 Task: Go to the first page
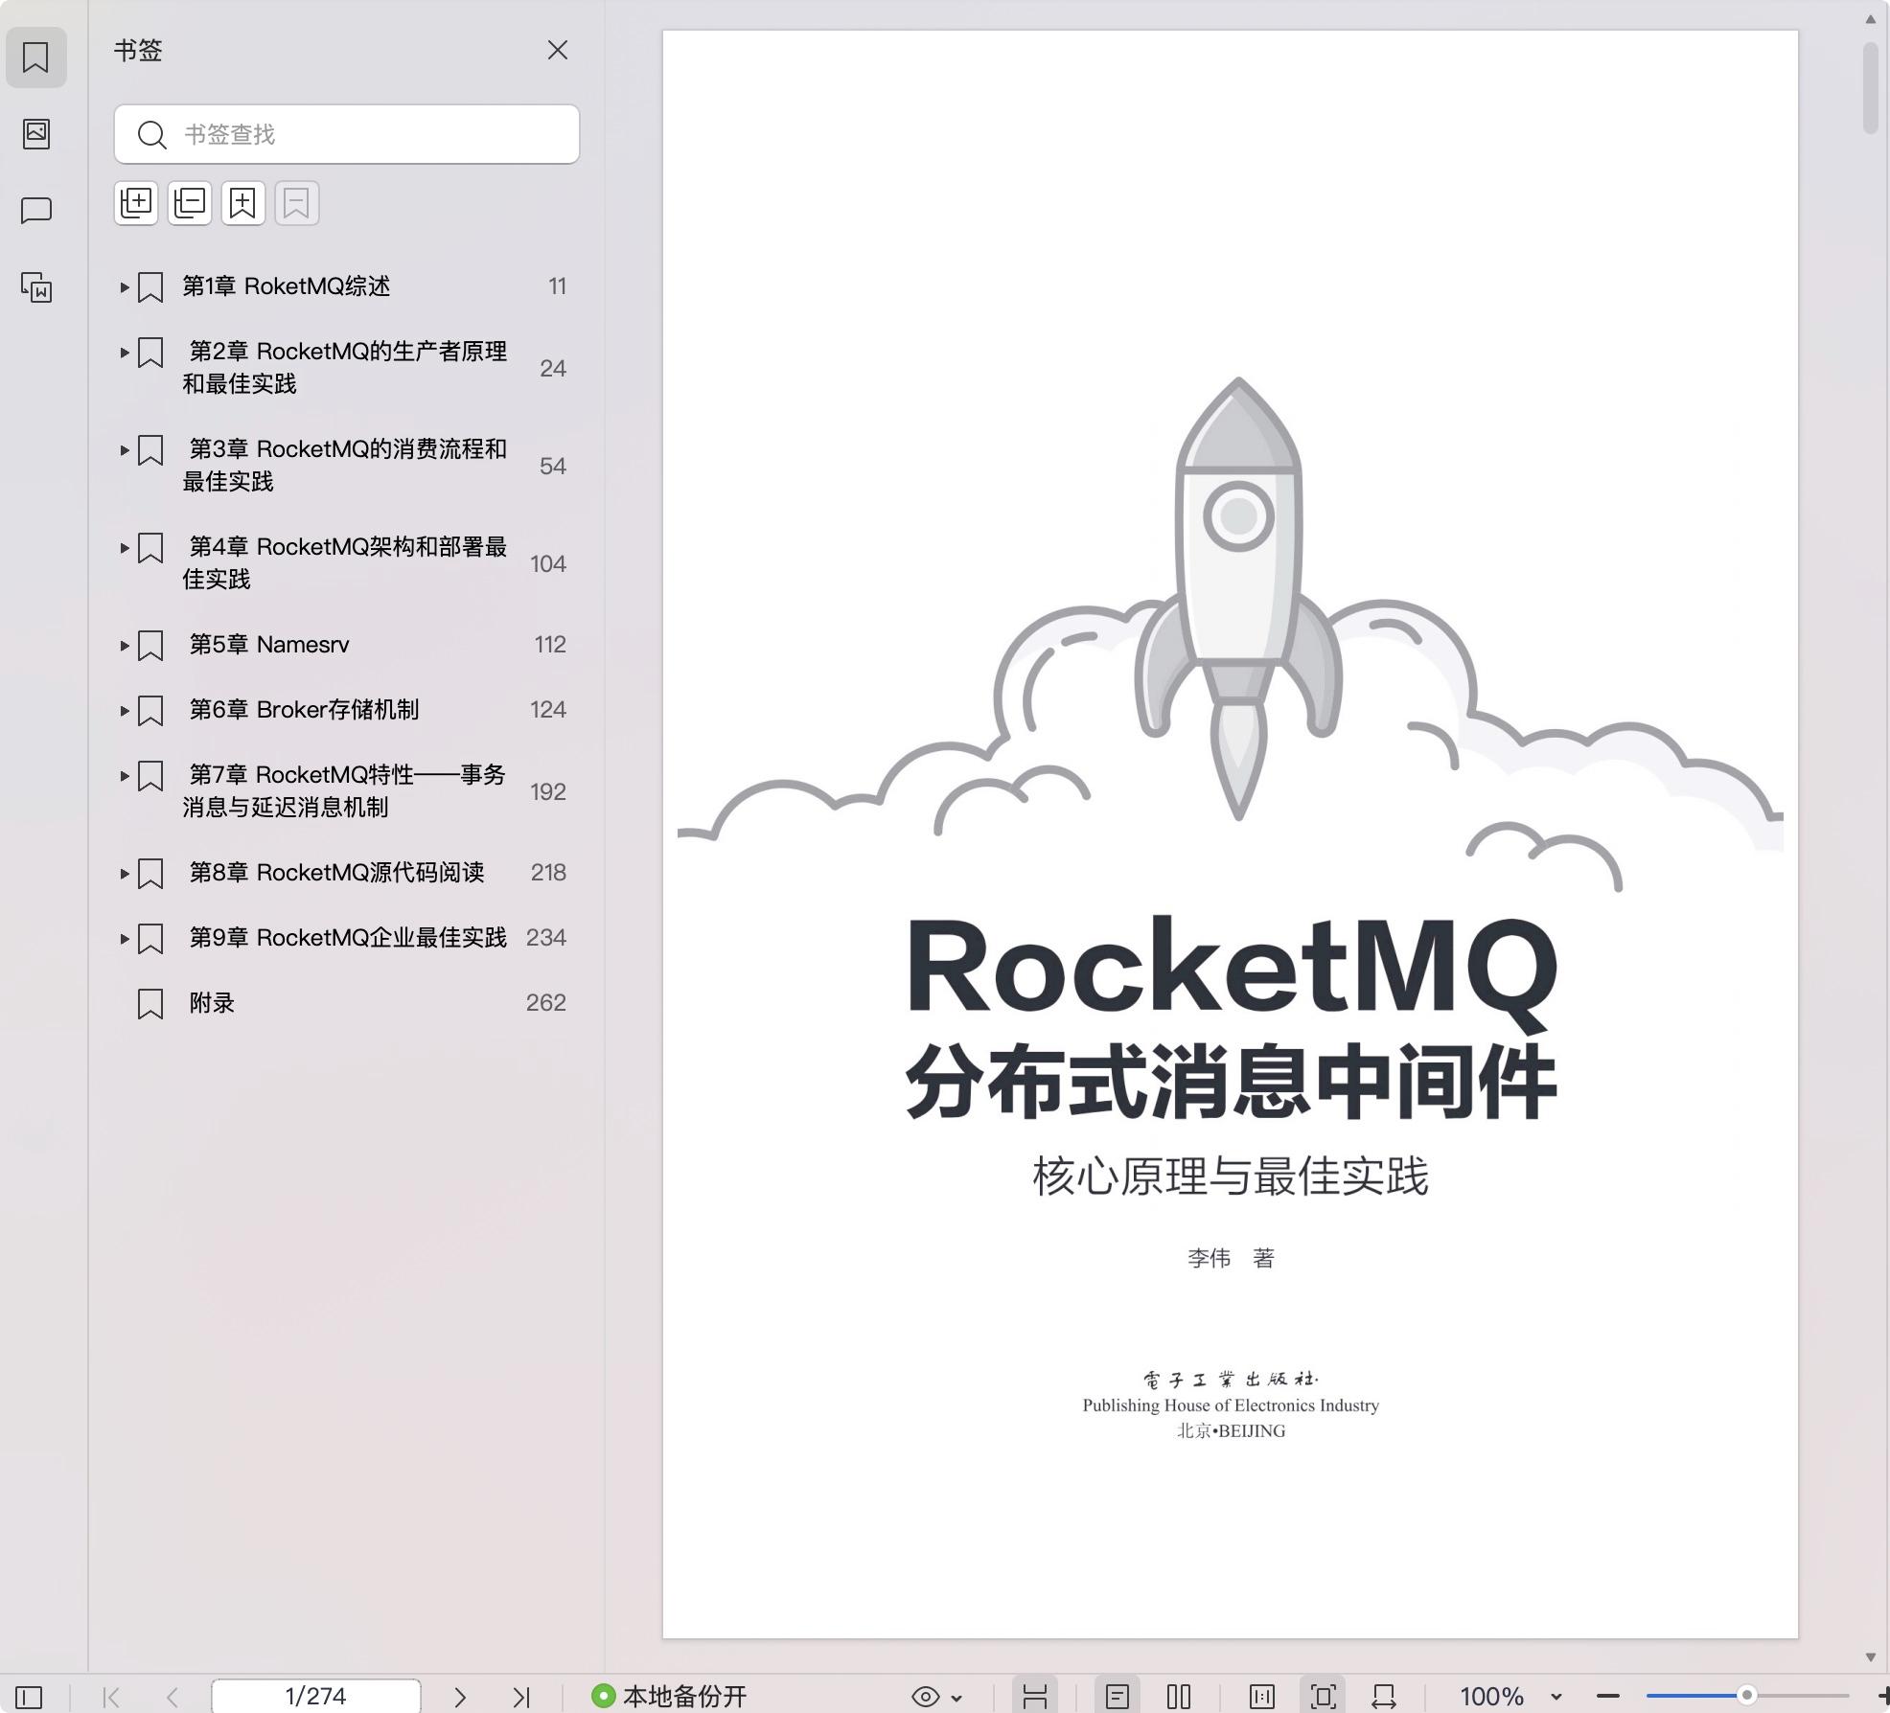[111, 1697]
